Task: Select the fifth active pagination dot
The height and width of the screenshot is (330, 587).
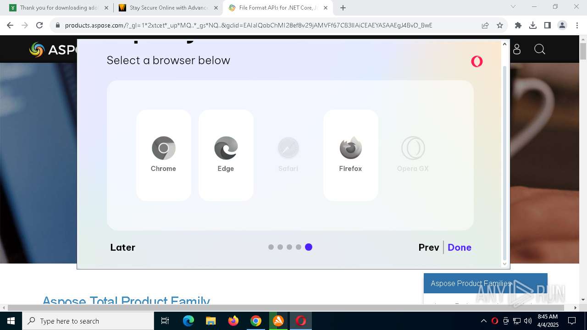Action: pos(309,247)
